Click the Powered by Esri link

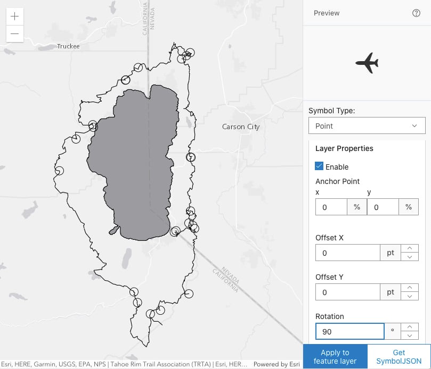[x=277, y=364]
